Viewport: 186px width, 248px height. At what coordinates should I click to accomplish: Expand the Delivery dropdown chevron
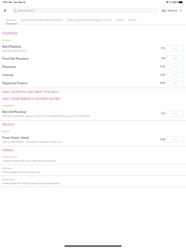pos(181,11)
